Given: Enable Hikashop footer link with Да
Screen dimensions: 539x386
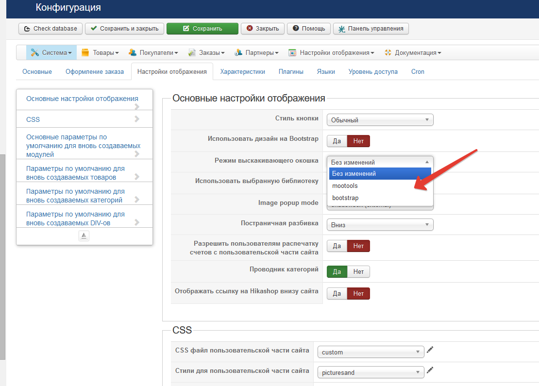Looking at the screenshot, I should 337,294.
